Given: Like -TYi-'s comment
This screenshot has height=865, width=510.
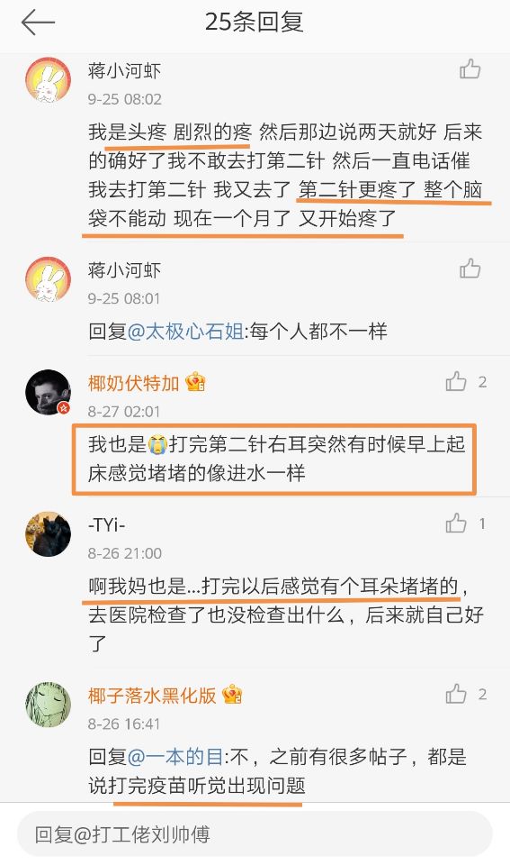Looking at the screenshot, I should 456,523.
